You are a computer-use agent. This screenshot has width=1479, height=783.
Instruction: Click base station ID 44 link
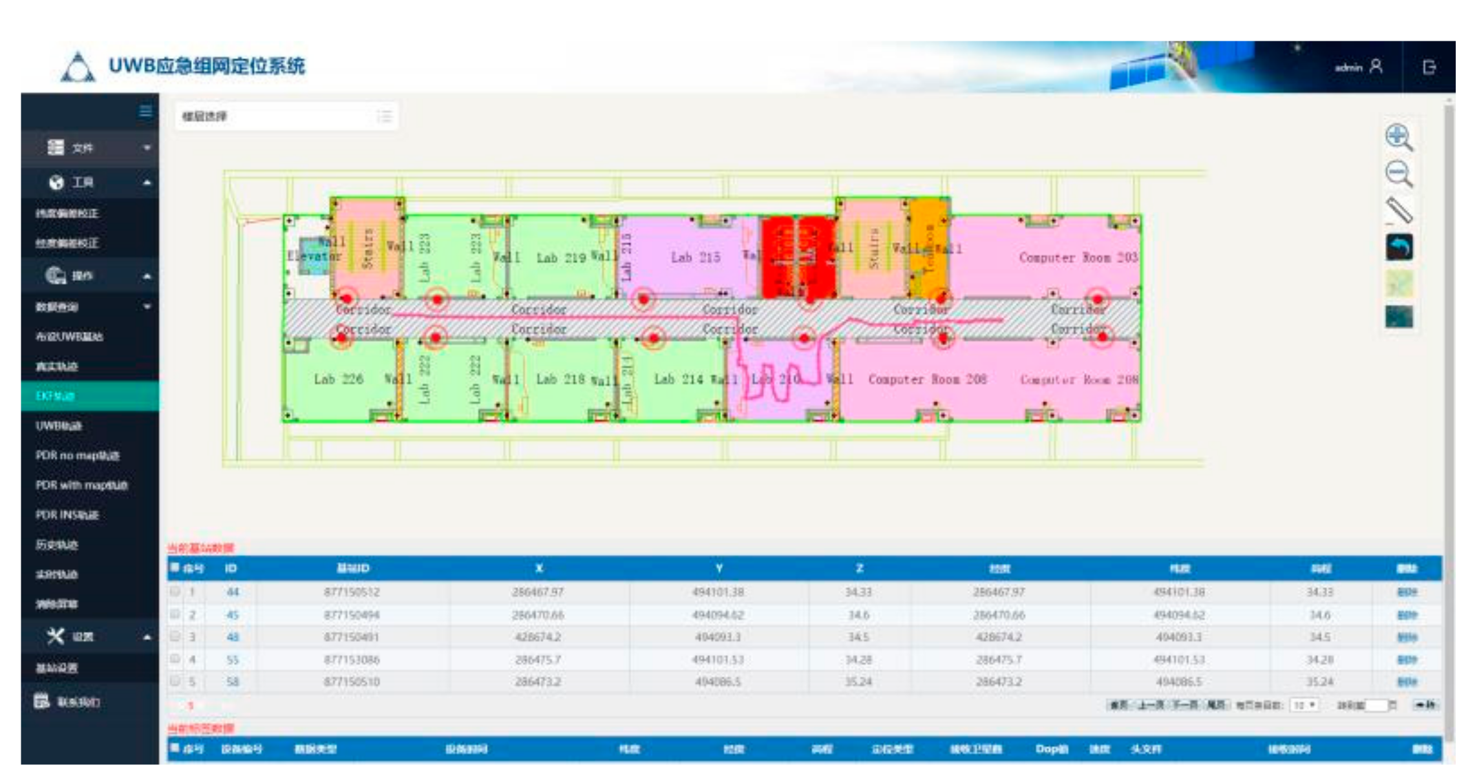(x=233, y=592)
